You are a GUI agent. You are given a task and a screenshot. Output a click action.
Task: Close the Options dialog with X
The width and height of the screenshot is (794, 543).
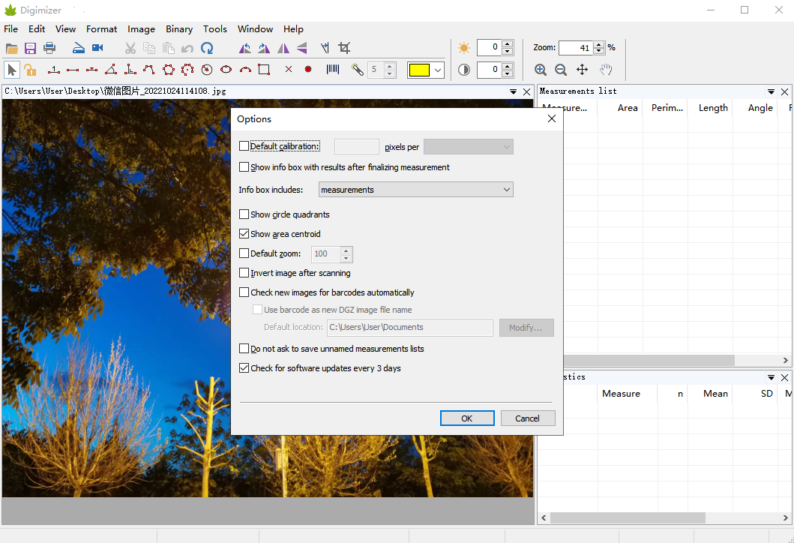[552, 118]
